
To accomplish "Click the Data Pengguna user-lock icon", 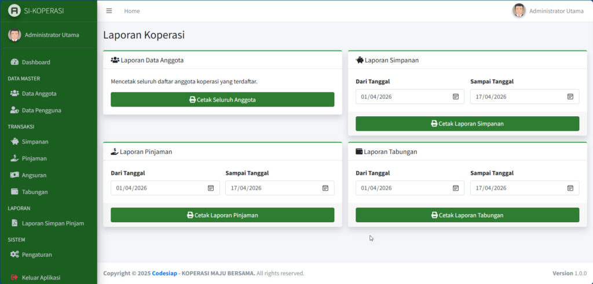I will point(14,110).
